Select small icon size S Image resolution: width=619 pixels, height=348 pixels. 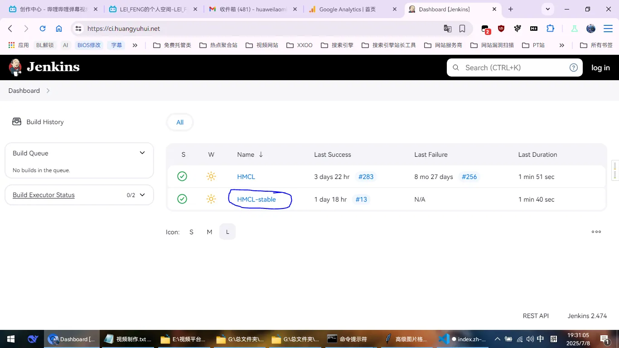pos(191,232)
